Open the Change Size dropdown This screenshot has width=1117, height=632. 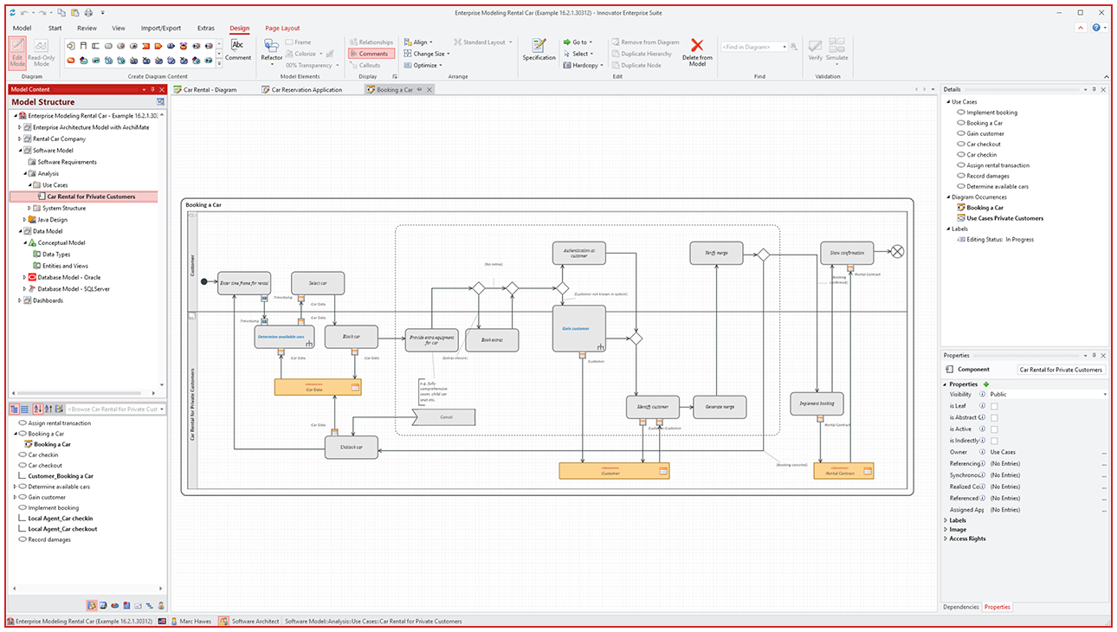point(425,53)
